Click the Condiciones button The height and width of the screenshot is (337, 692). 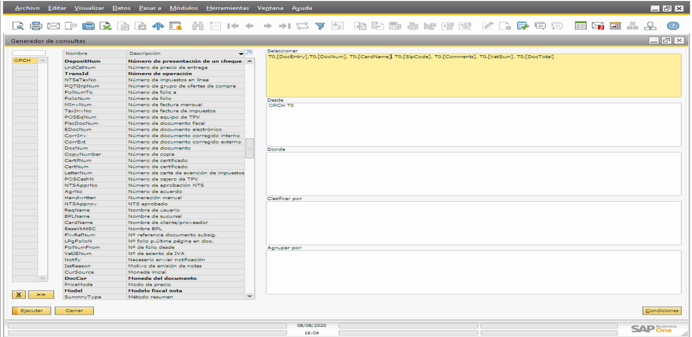(662, 311)
